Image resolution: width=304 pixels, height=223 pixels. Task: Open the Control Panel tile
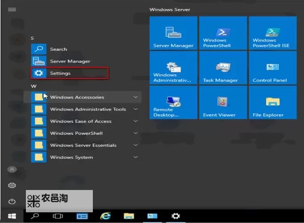(273, 68)
